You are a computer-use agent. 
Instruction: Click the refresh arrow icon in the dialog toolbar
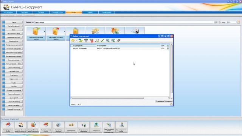click(x=97, y=40)
